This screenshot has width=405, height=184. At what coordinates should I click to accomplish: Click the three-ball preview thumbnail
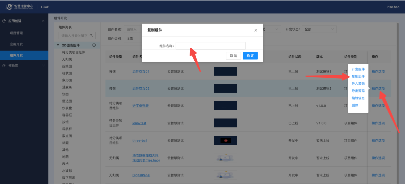[x=225, y=140]
